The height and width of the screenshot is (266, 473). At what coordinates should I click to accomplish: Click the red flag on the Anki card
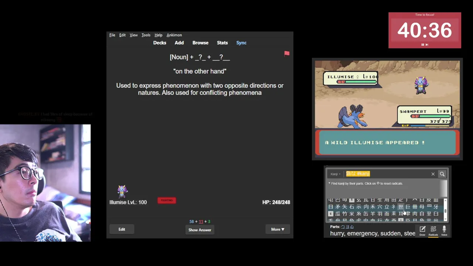[287, 54]
